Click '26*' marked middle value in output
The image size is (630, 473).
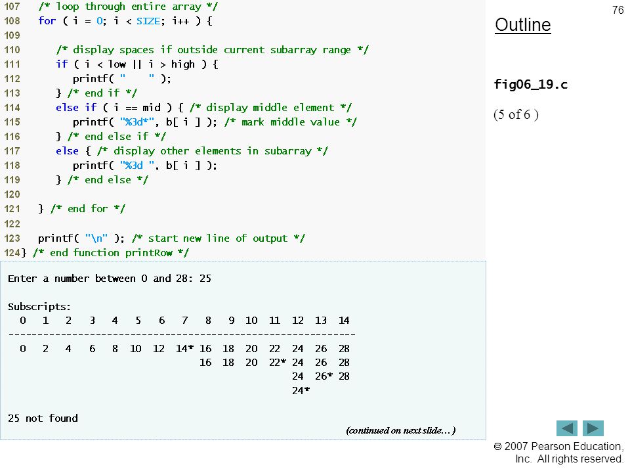coord(324,376)
